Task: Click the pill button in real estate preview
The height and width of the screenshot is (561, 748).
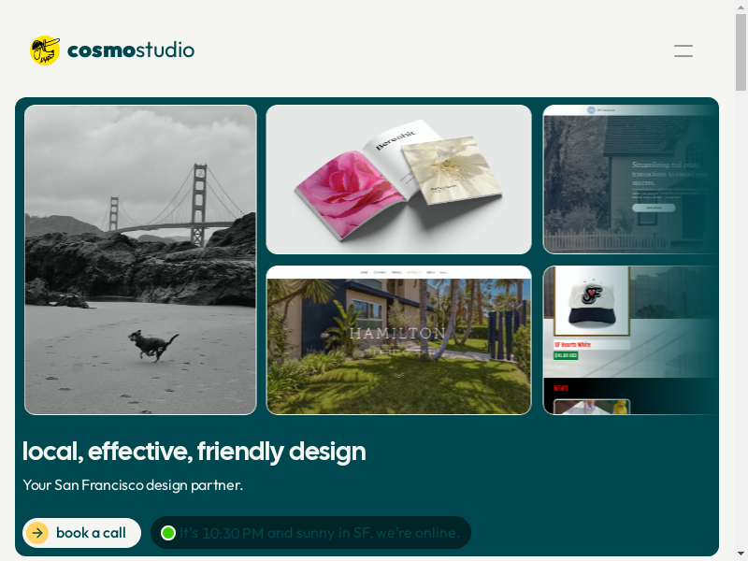Action: pos(654,208)
